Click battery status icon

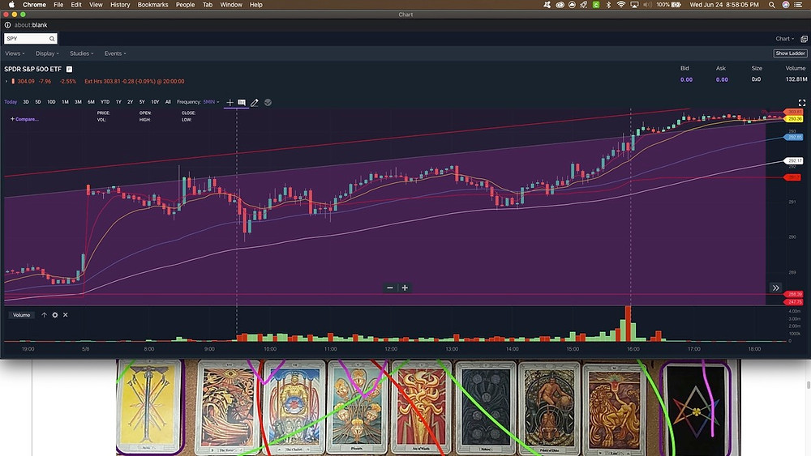tap(676, 5)
